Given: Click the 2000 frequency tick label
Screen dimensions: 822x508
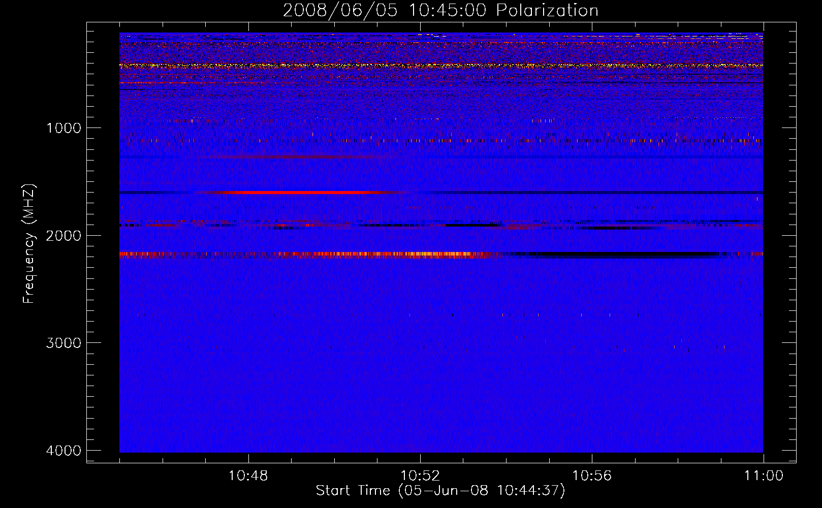Looking at the screenshot, I should pyautogui.click(x=64, y=236).
